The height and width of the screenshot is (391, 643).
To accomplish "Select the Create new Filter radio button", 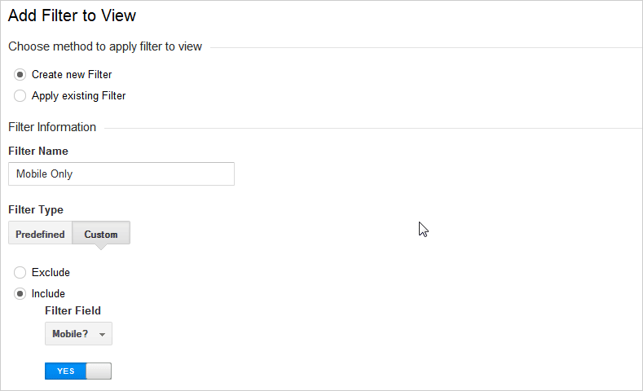I will click(20, 75).
